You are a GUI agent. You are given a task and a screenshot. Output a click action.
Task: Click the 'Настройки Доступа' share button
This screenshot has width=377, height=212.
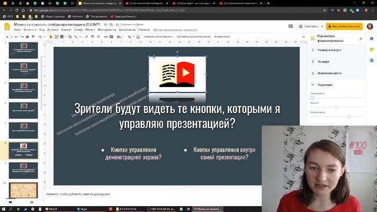point(344,26)
